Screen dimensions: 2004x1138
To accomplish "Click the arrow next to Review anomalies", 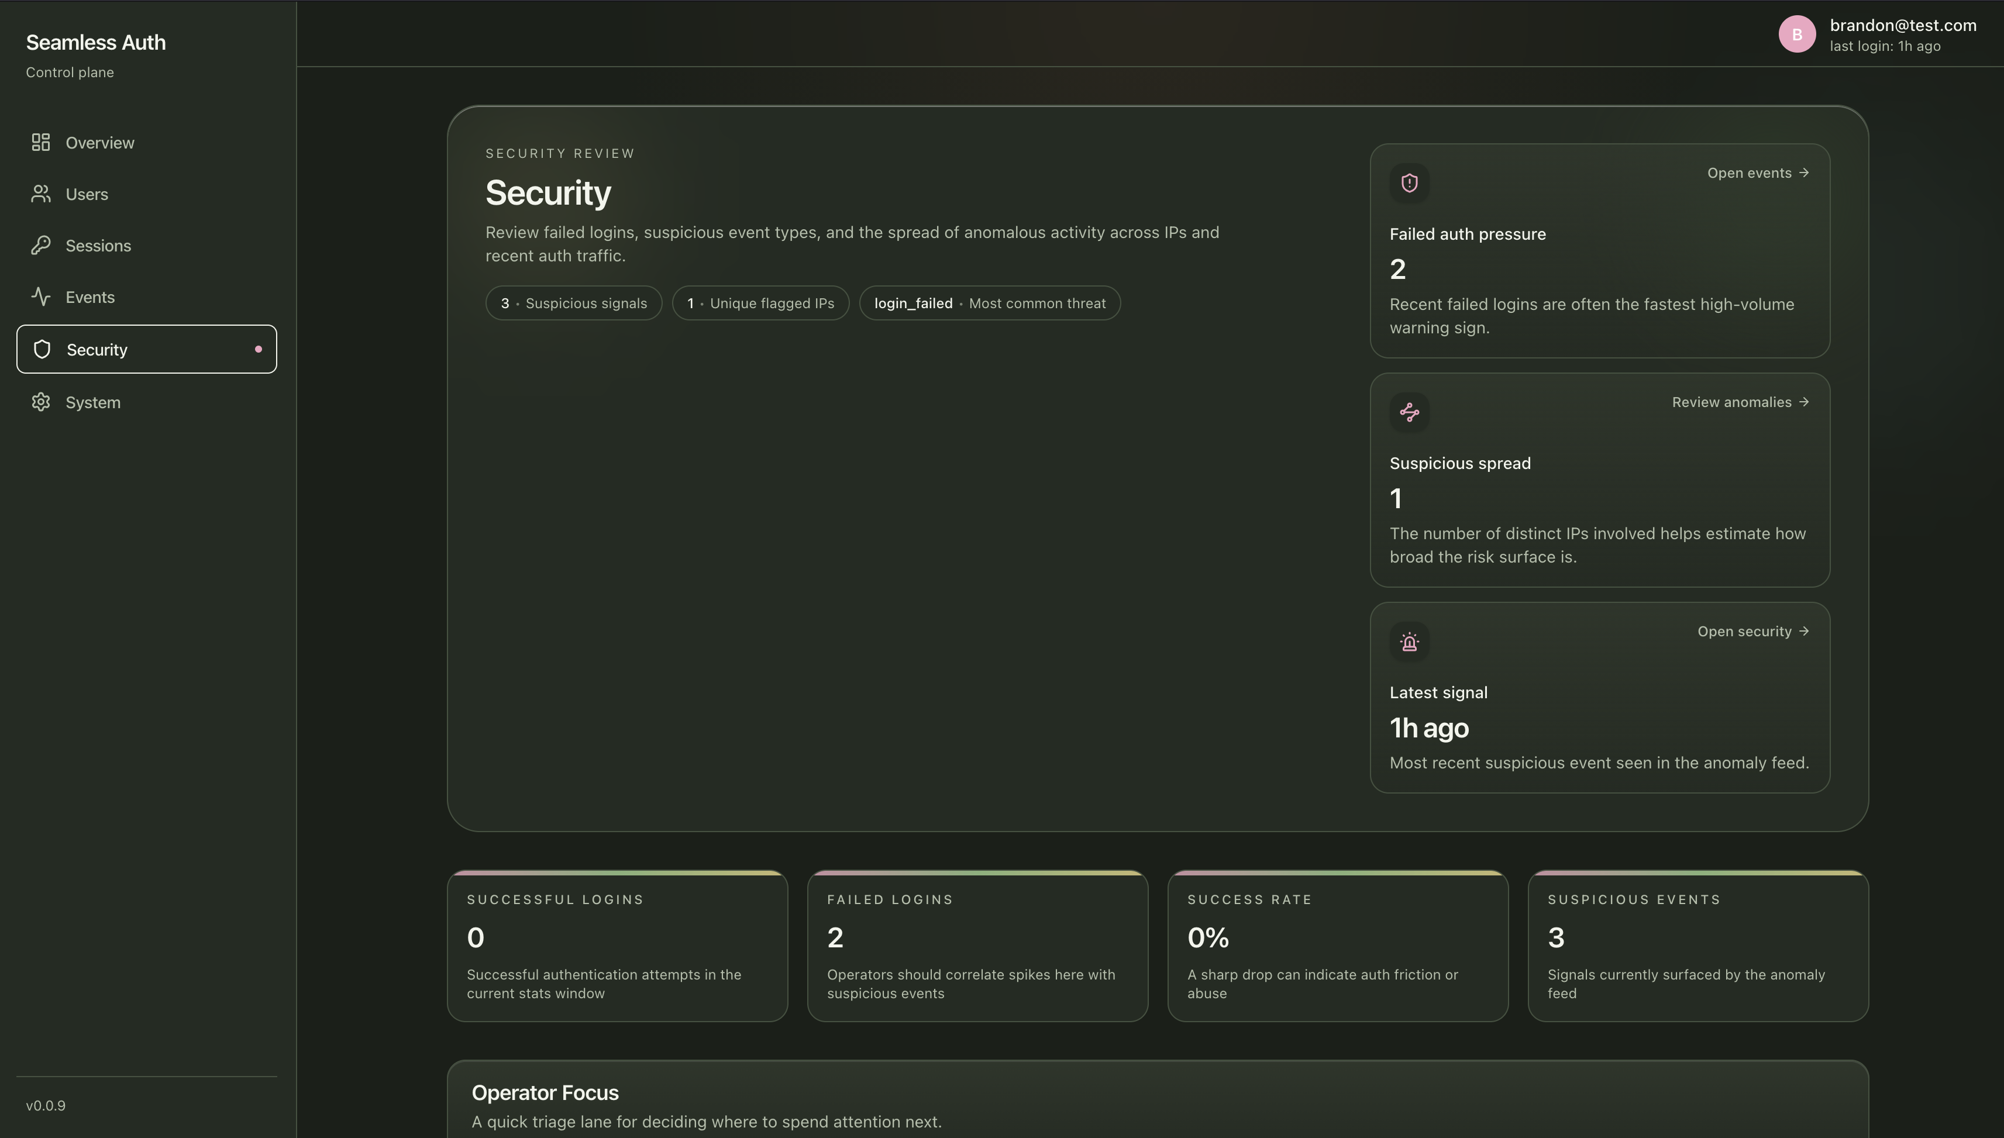I will 1804,402.
